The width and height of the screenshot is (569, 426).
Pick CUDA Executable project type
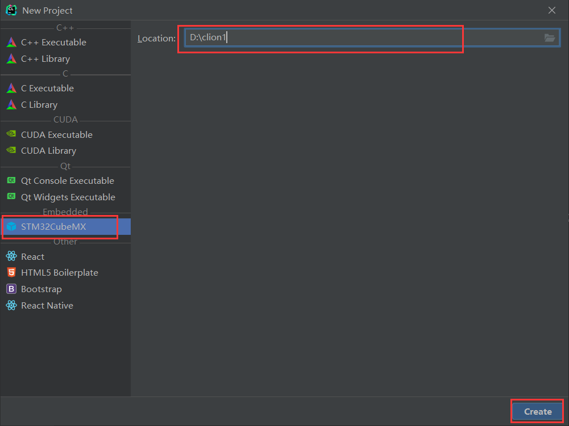66,134
